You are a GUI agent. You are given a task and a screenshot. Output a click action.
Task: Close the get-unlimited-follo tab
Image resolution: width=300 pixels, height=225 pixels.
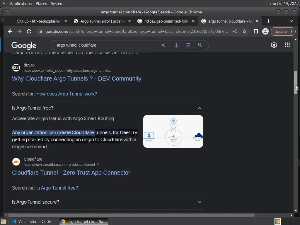coord(193,21)
